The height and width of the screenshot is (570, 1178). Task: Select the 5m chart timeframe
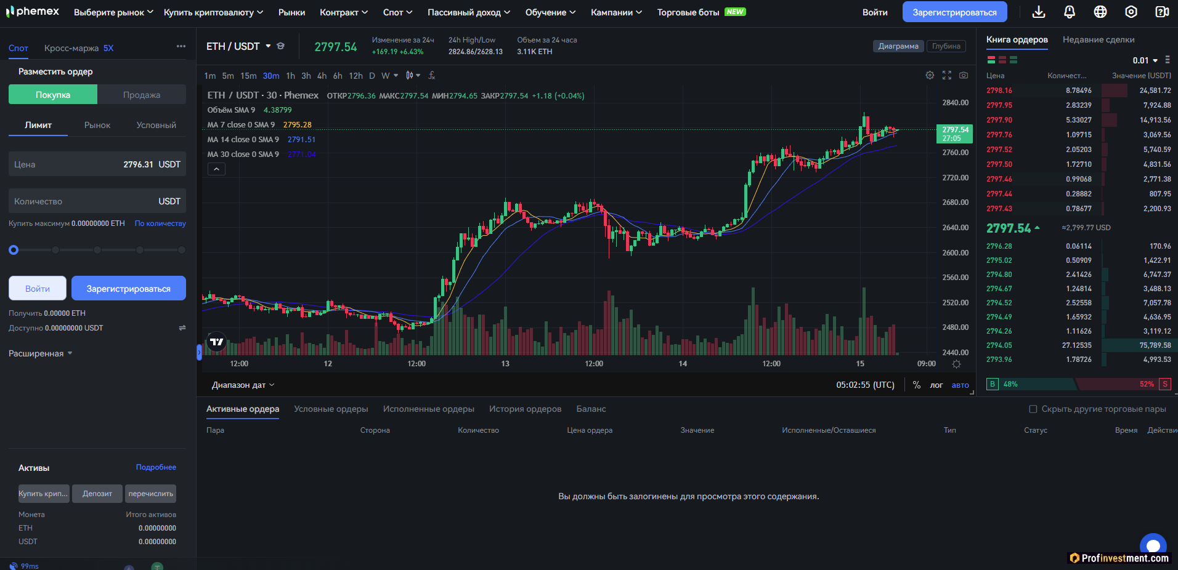tap(228, 76)
